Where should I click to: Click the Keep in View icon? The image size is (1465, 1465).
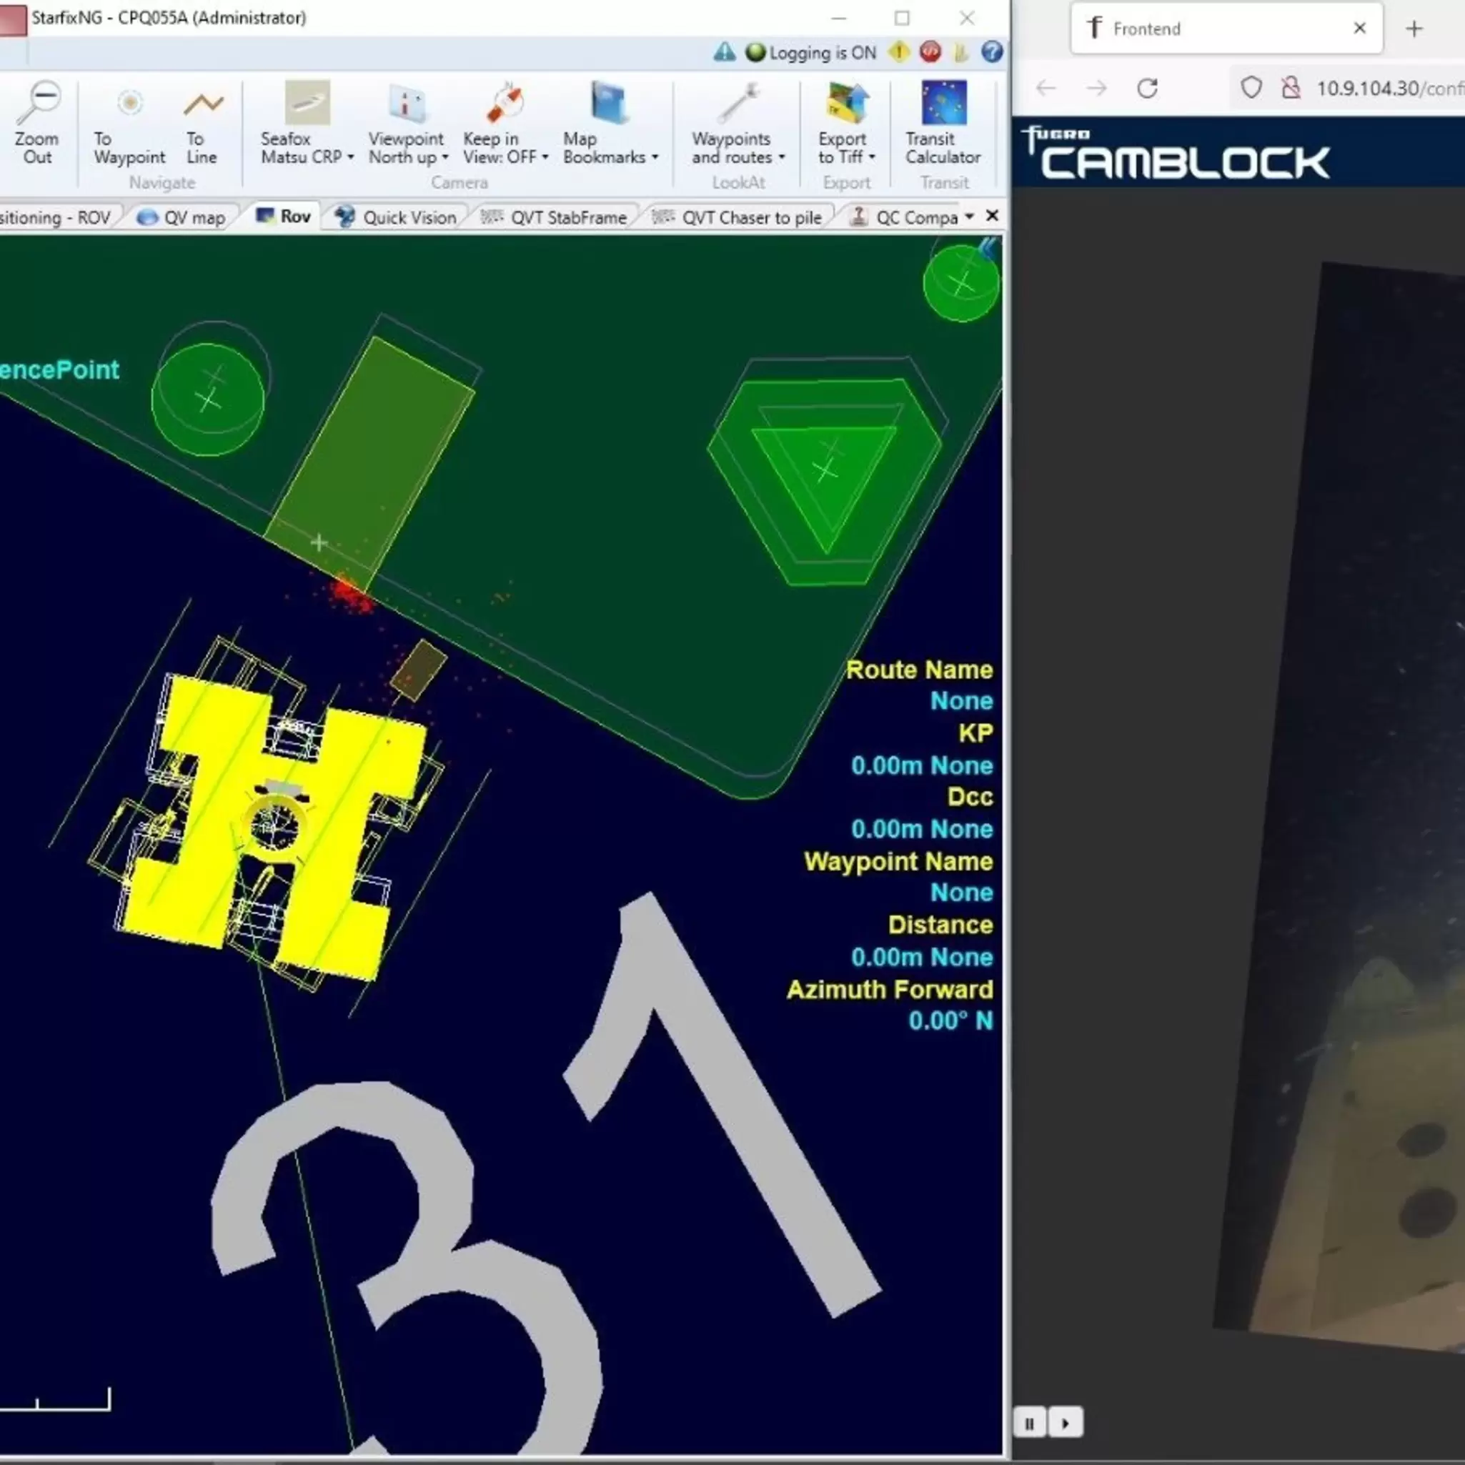(x=504, y=102)
